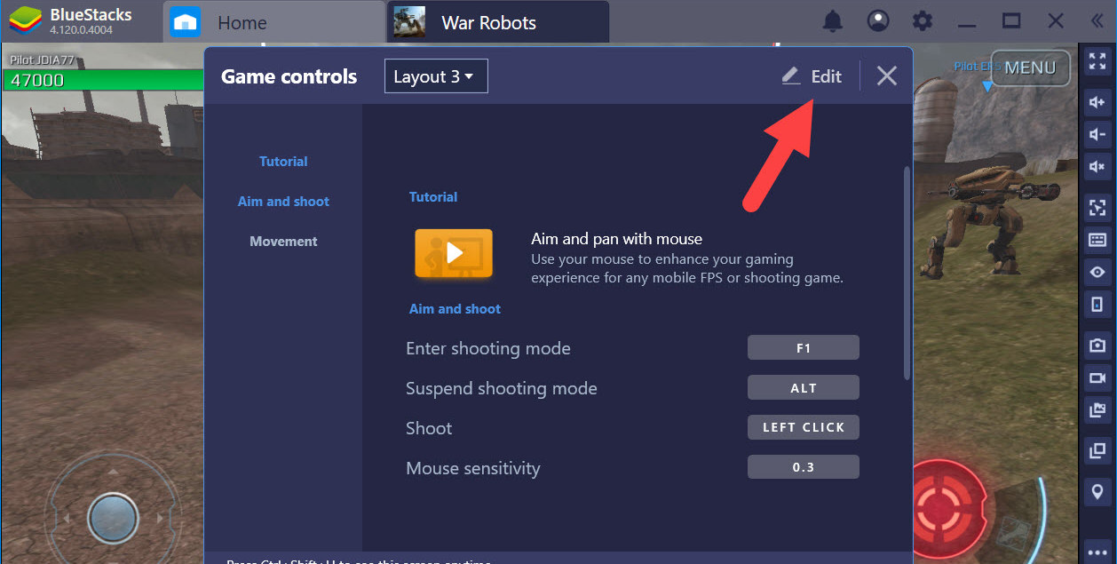The image size is (1117, 564).
Task: Toggle fullscreen mode icon
Action: point(1097,61)
